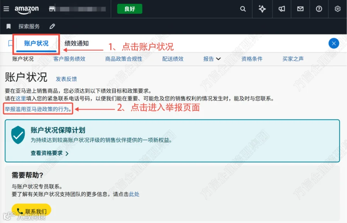The height and width of the screenshot is (223, 347).
Task: Select the 账户状况 top tab
Action: (36, 44)
